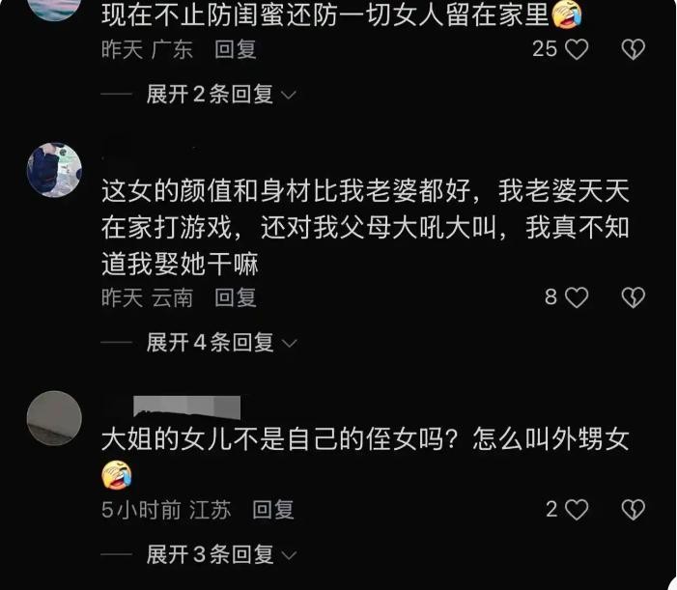Tap broken heart on the Jiangsu comment

point(633,509)
